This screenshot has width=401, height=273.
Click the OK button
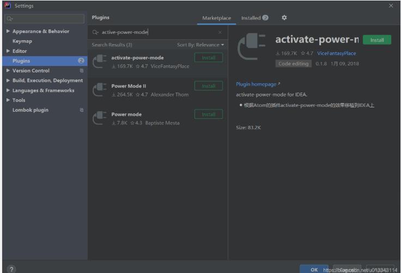pyautogui.click(x=314, y=269)
